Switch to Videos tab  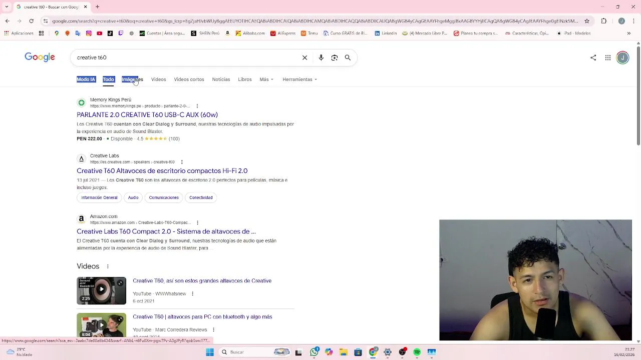[x=158, y=79]
